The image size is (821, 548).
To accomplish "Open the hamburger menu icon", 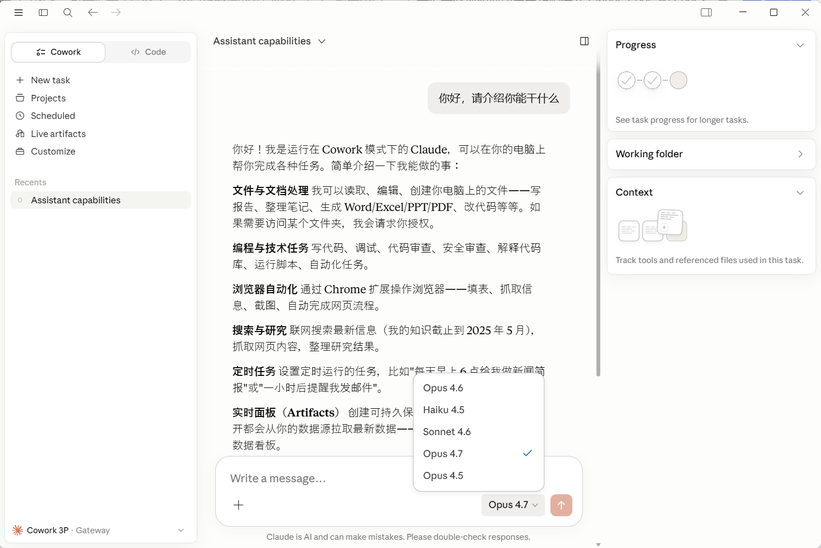I will (x=19, y=13).
